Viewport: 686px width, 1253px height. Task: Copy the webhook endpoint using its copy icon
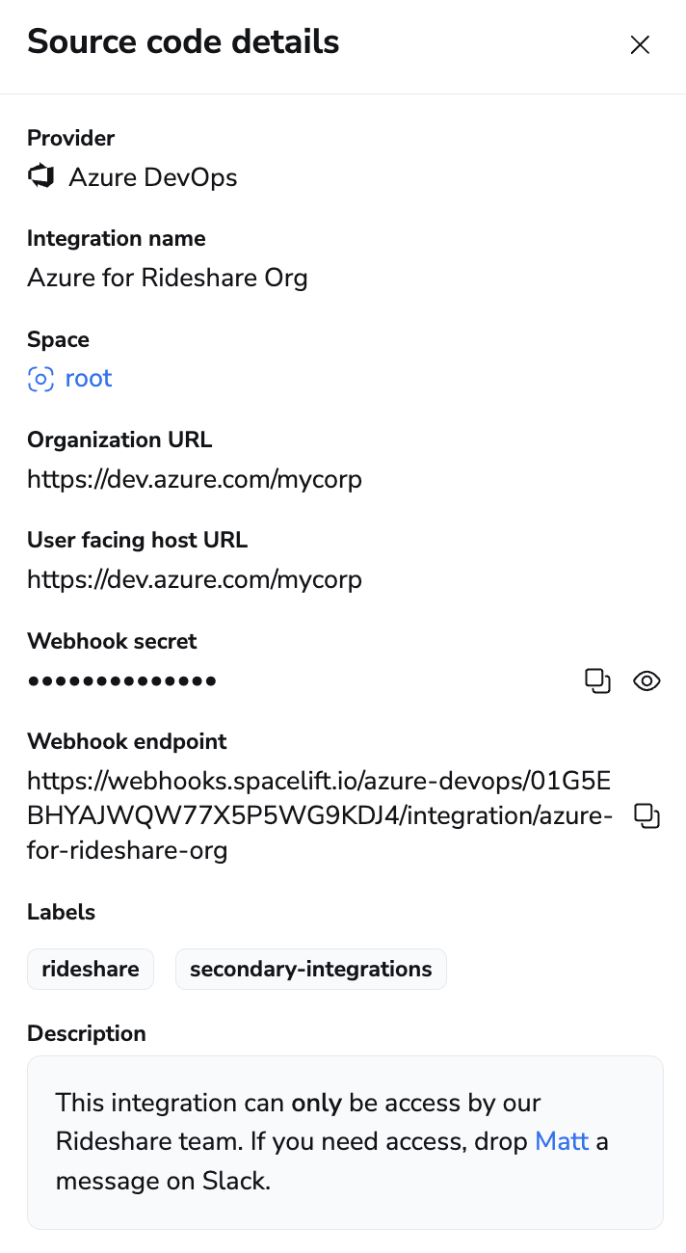647,815
